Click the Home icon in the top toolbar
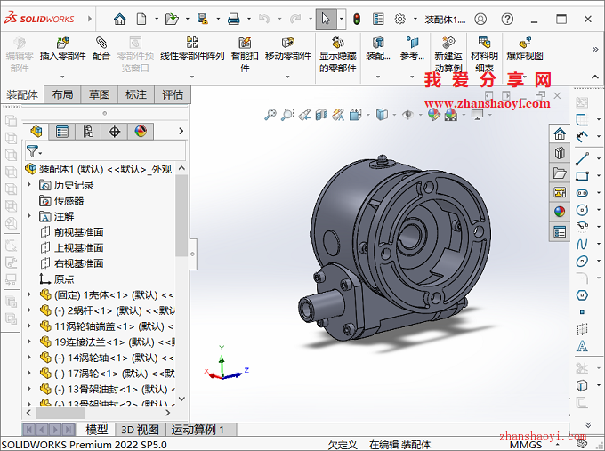Viewport: 605px width, 451px height. click(x=119, y=19)
